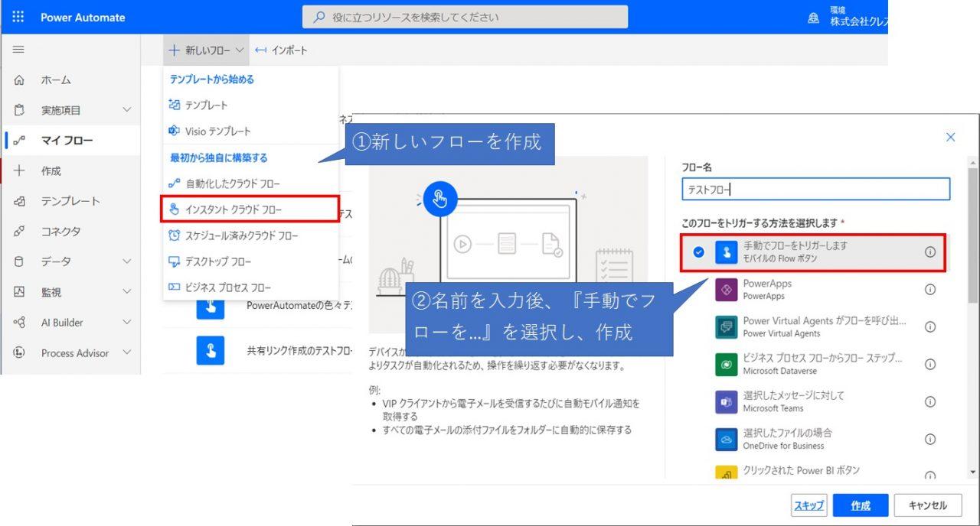Open the 共有リンク作成のテストフロー flow
Screen dimensions: 980x526
[299, 351]
